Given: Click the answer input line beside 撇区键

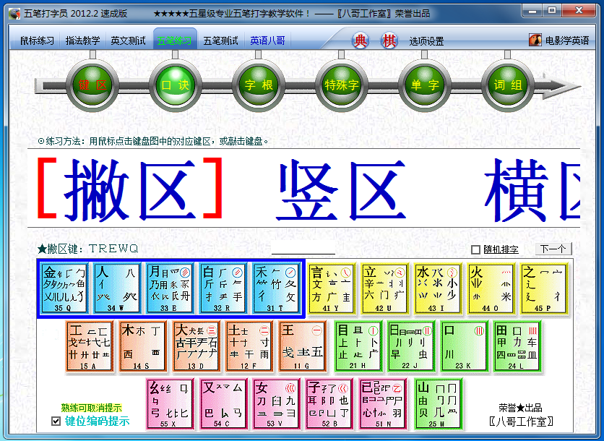Looking at the screenshot, I should tap(303, 249).
